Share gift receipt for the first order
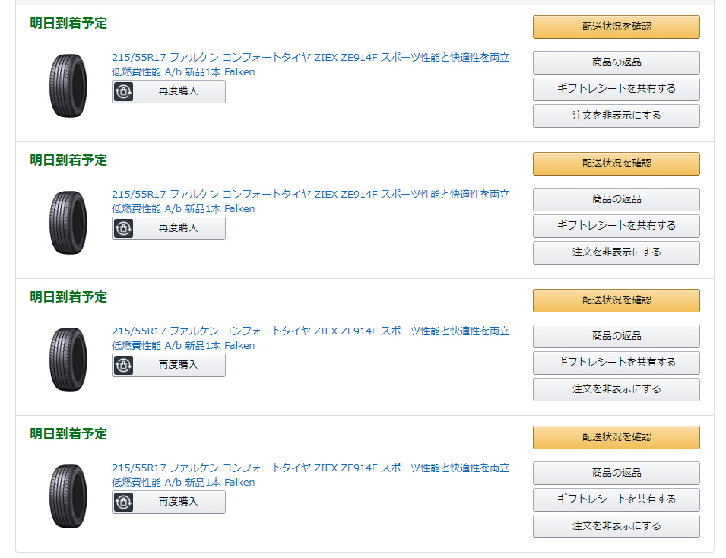 [x=616, y=89]
